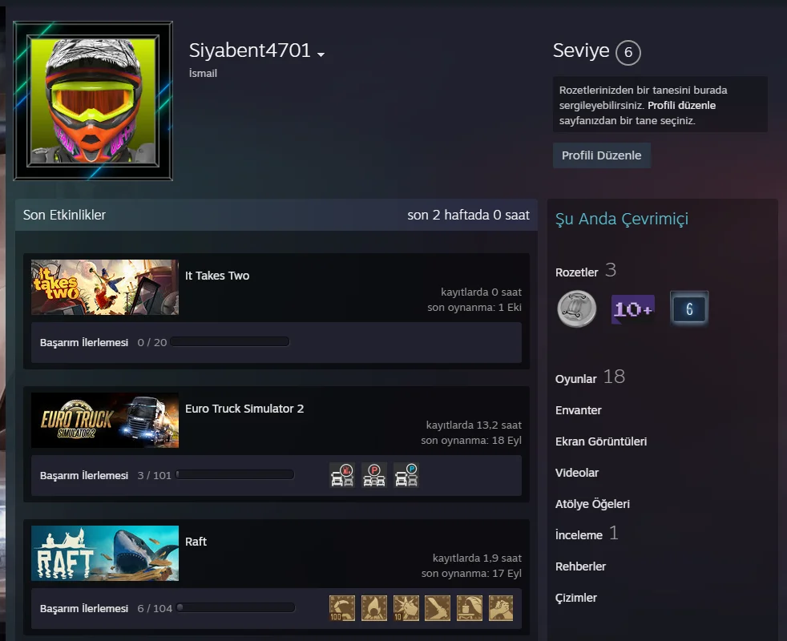
Task: Open the Raft game thumbnail
Action: [105, 553]
